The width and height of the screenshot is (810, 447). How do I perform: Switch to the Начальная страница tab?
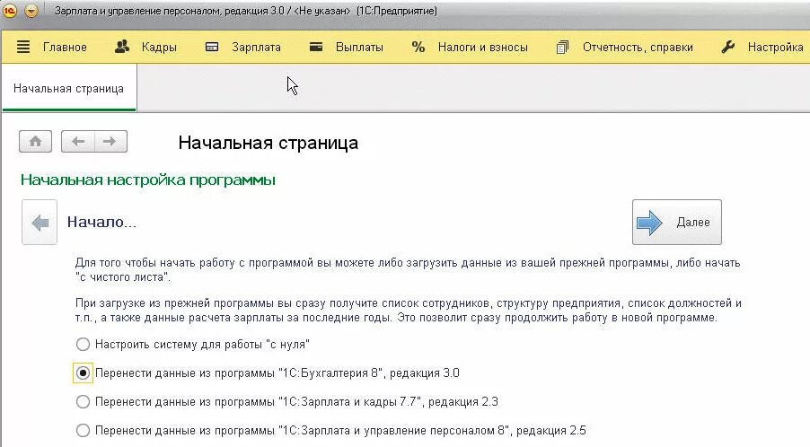tap(69, 88)
